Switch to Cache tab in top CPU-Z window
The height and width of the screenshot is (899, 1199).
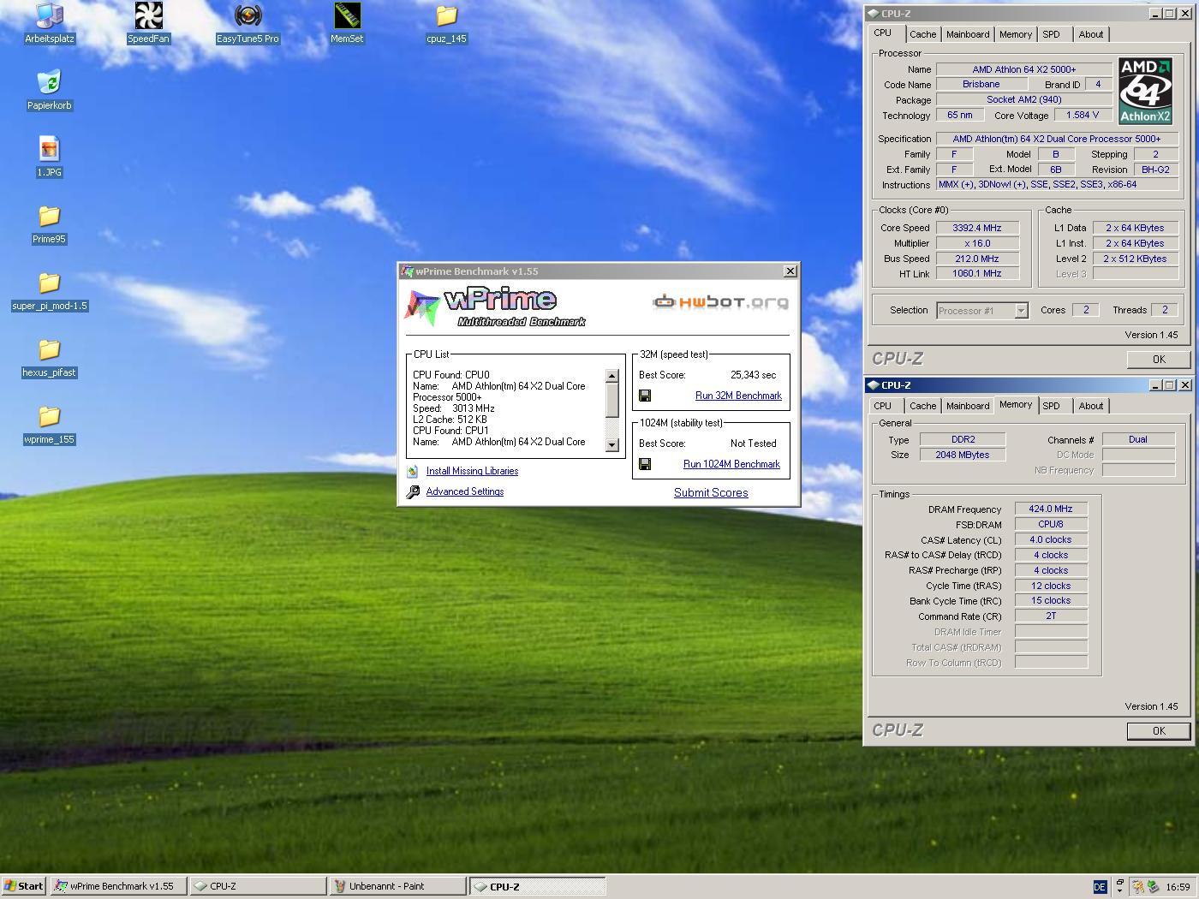point(922,34)
